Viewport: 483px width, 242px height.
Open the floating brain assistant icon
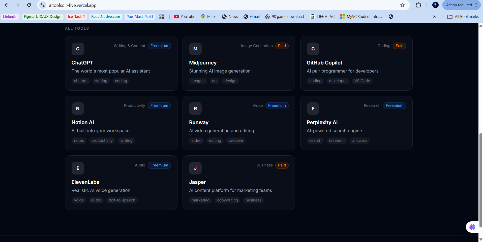[472, 227]
